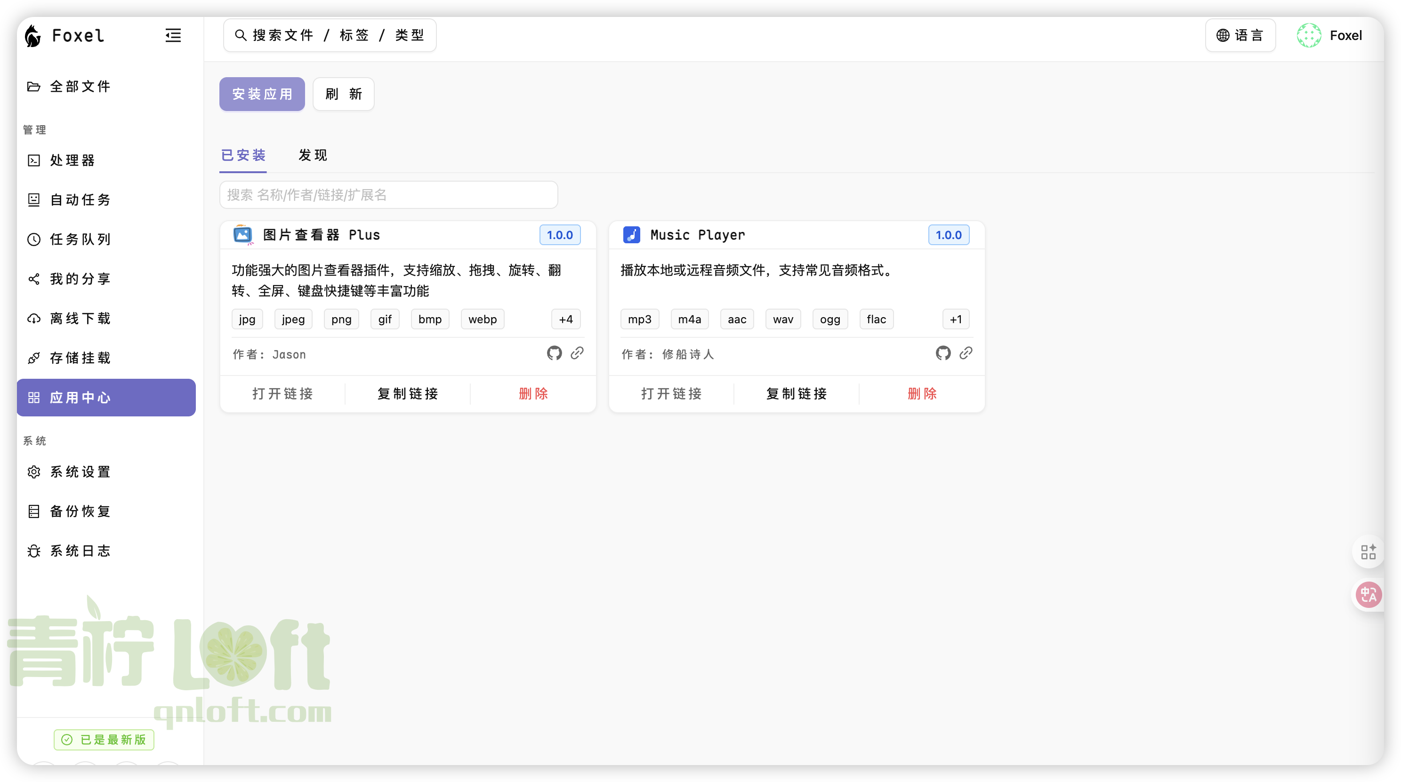Click the floating translate button

(x=1369, y=595)
